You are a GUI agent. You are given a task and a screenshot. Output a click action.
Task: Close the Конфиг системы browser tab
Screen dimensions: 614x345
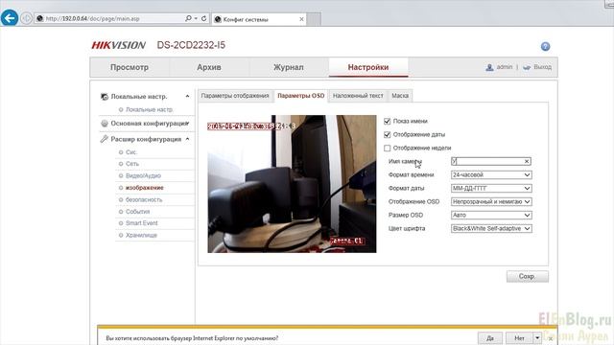pyautogui.click(x=301, y=19)
